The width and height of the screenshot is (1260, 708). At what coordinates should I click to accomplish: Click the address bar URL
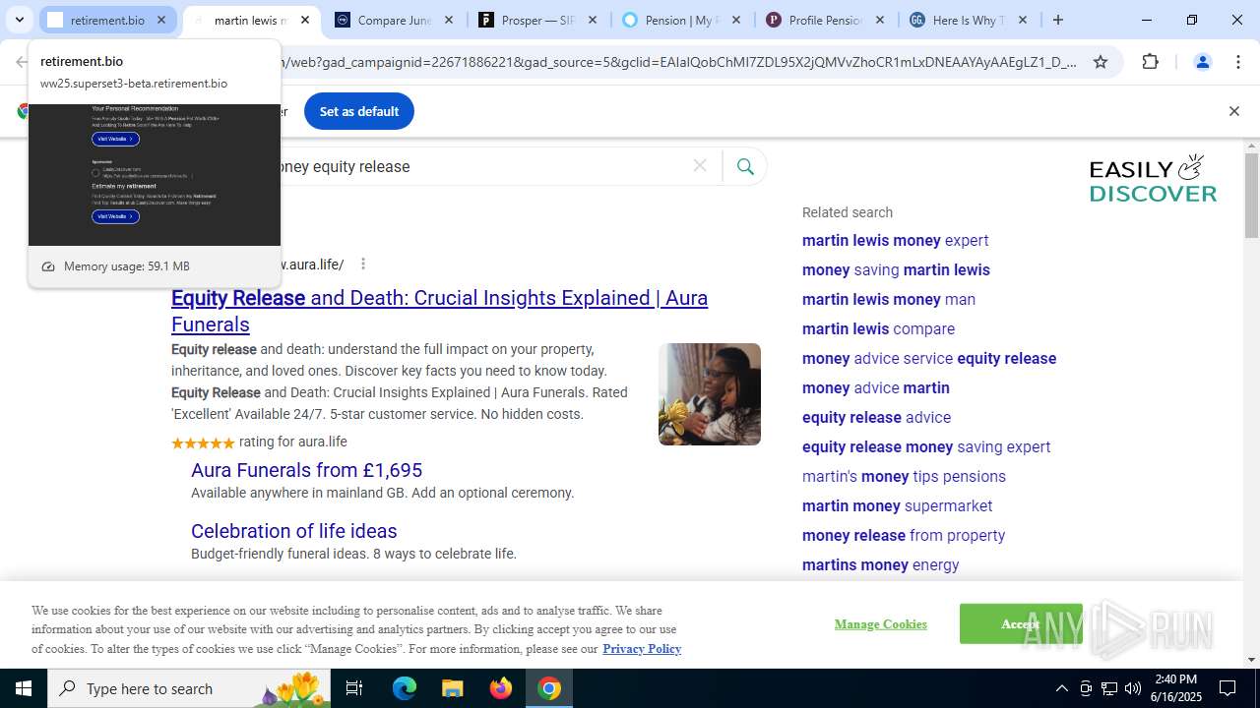pos(679,62)
